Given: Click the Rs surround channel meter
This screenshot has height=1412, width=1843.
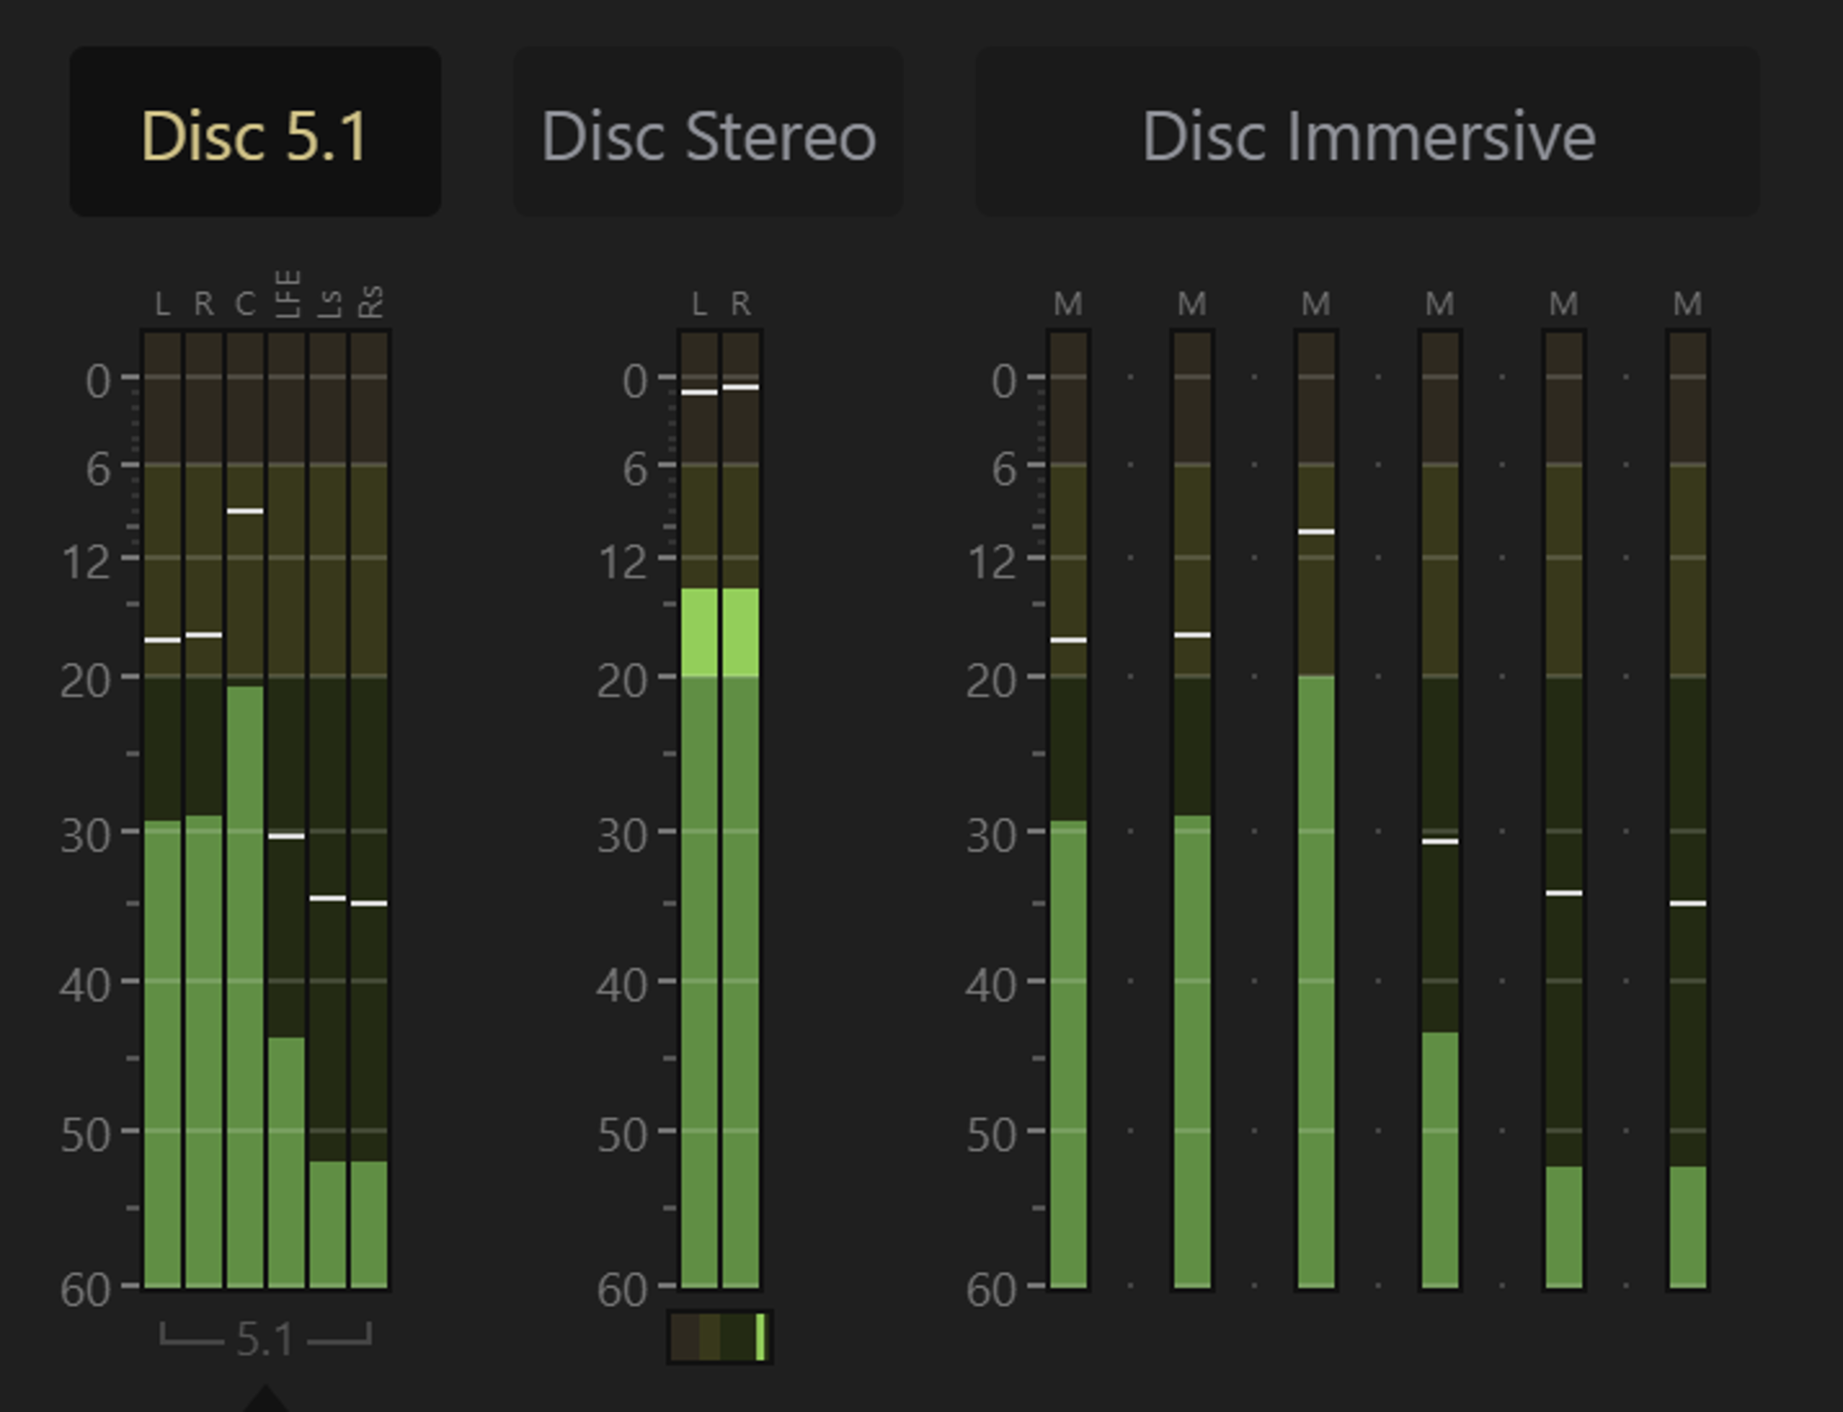Looking at the screenshot, I should [x=369, y=810].
